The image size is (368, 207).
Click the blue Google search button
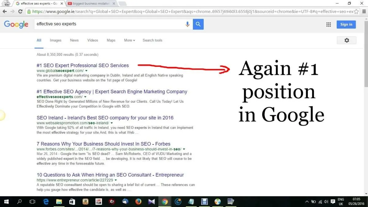click(x=198, y=24)
